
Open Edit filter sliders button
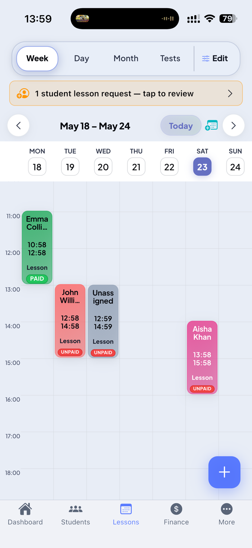click(215, 58)
